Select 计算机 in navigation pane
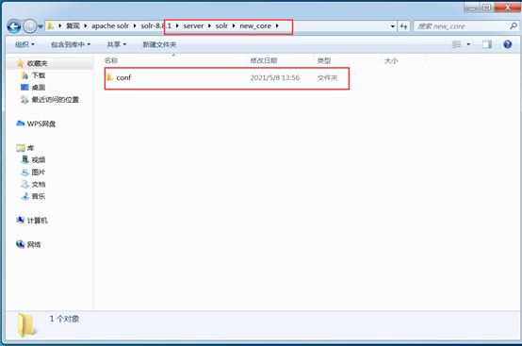The width and height of the screenshot is (522, 346). pos(38,221)
